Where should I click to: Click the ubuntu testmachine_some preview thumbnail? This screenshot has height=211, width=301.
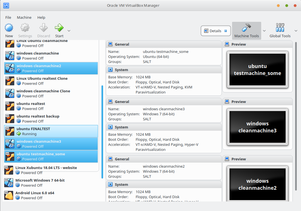pyautogui.click(x=258, y=70)
